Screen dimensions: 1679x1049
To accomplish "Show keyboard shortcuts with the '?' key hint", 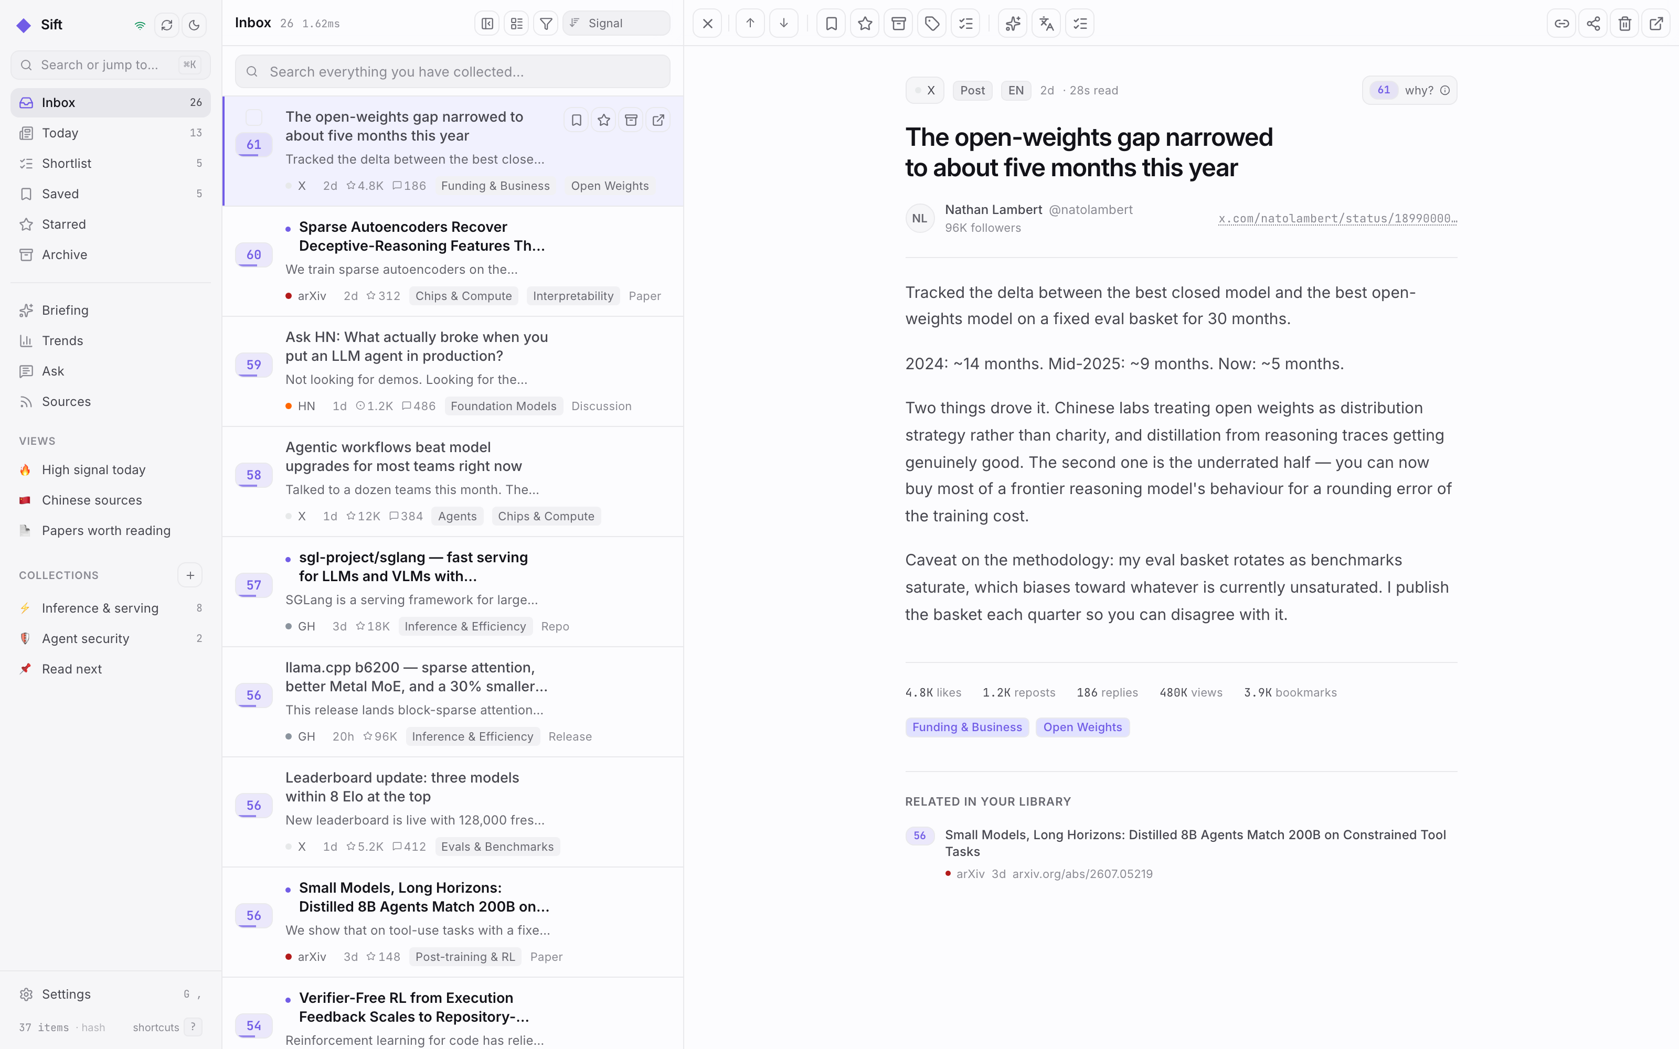I will tap(193, 1027).
